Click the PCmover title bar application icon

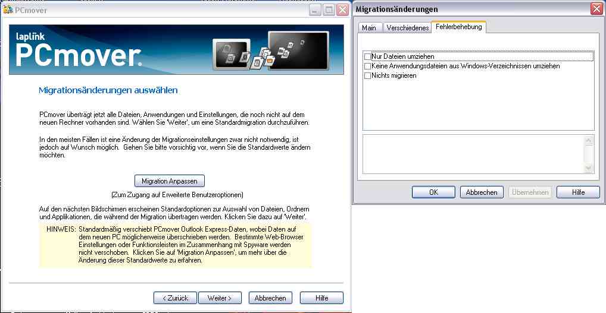(x=8, y=10)
